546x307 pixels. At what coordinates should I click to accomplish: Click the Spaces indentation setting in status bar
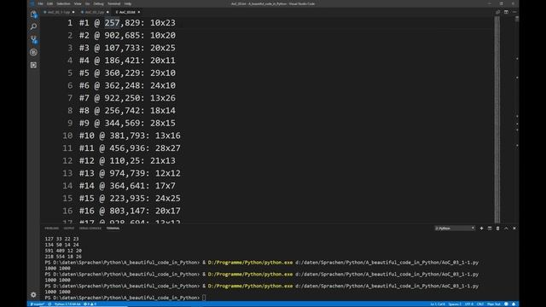pyautogui.click(x=455, y=304)
